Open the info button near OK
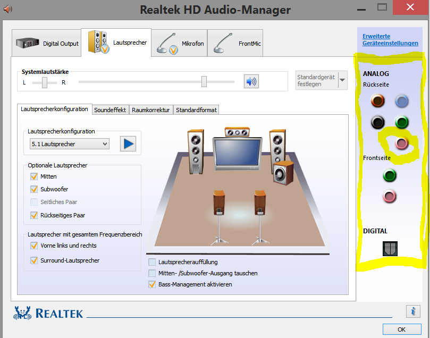 click(x=412, y=311)
